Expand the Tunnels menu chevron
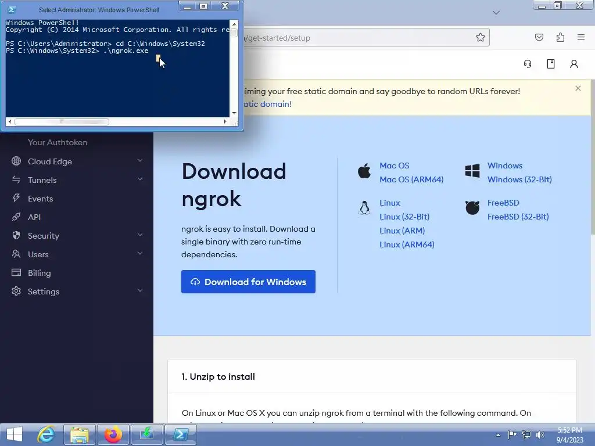The height and width of the screenshot is (446, 595). [140, 179]
